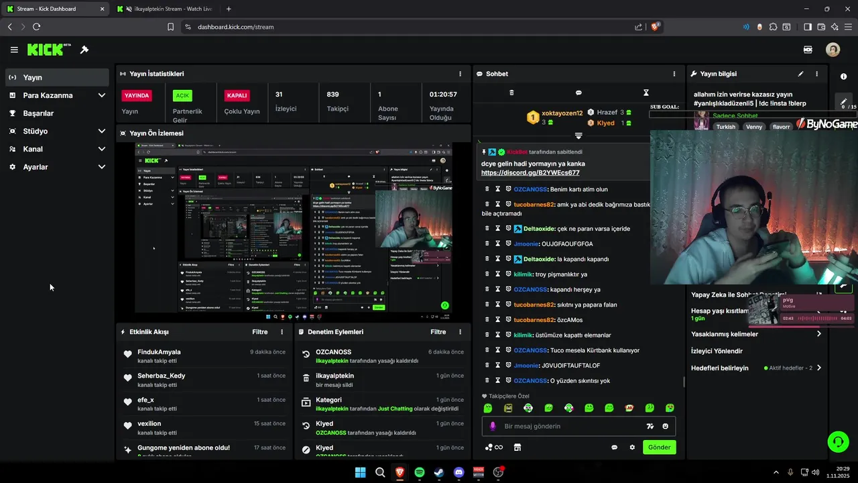Click the pin icon next to KICK logo
858x483 pixels.
pyautogui.click(x=84, y=50)
